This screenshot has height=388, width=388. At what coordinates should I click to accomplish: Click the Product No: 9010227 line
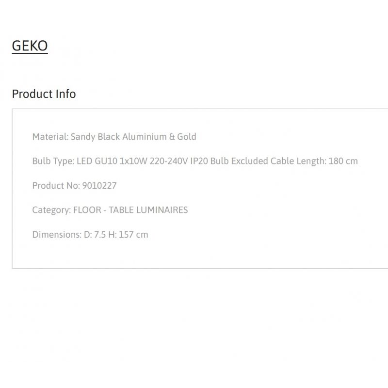pyautogui.click(x=74, y=186)
